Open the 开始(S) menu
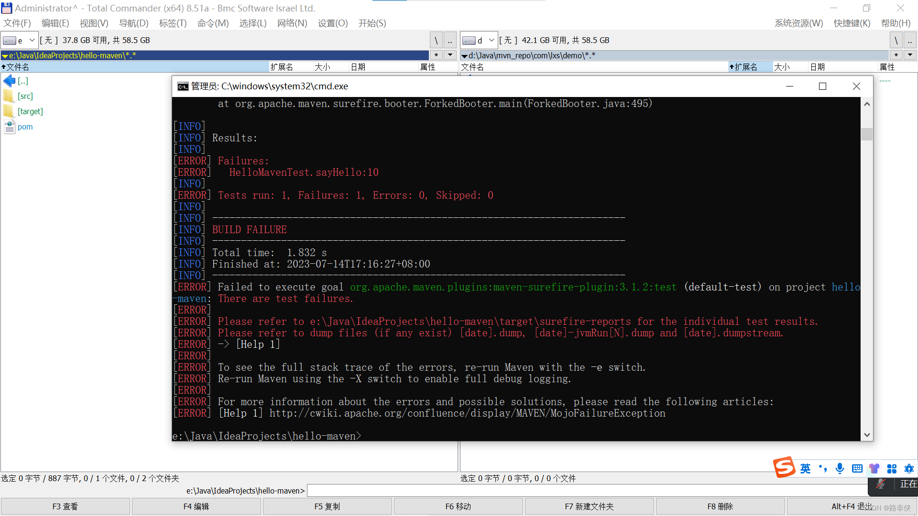918x516 pixels. coord(372,23)
